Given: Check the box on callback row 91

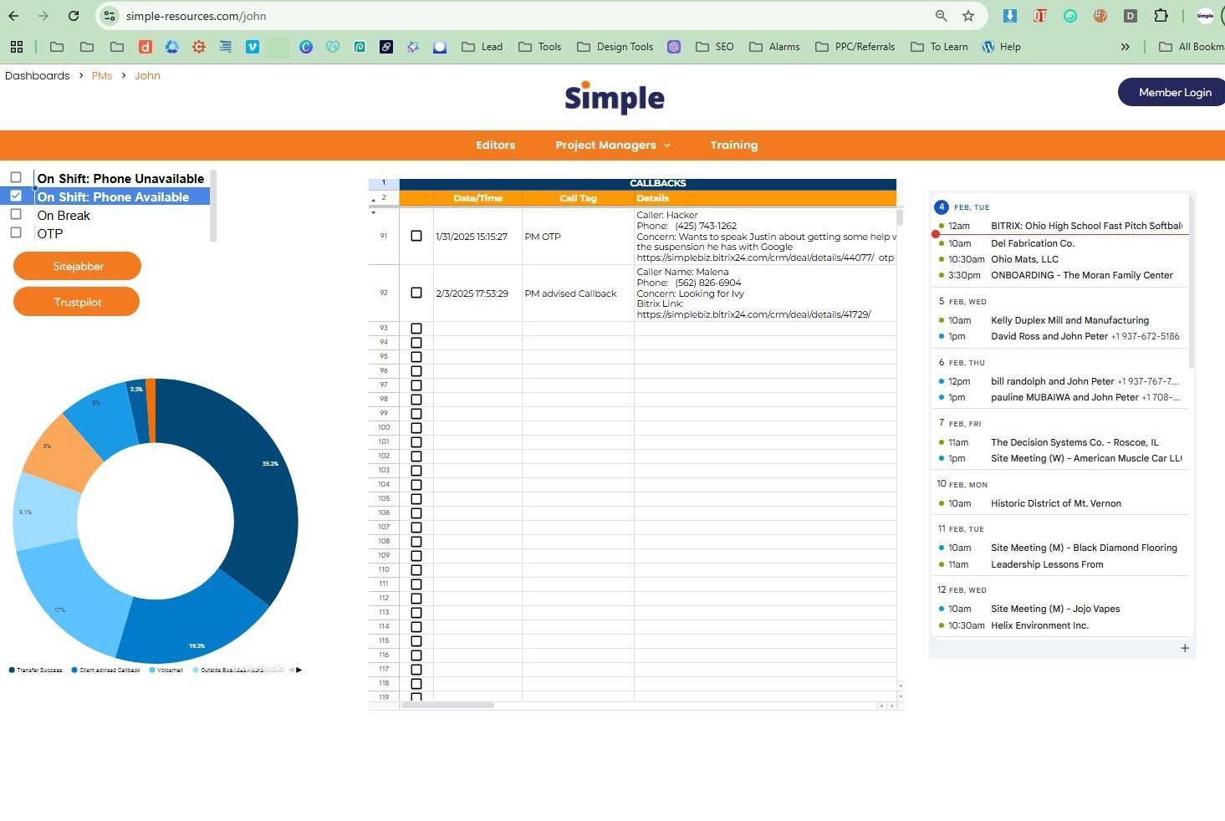Looking at the screenshot, I should tap(416, 236).
